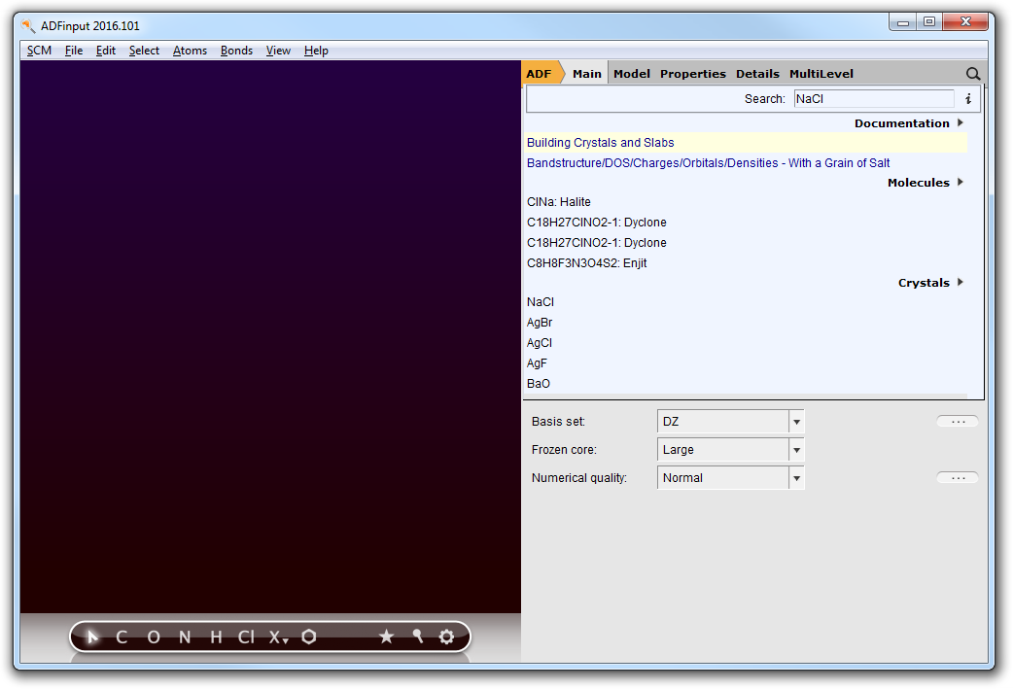Open the View menu
This screenshot has width=1013, height=689.
(x=278, y=51)
